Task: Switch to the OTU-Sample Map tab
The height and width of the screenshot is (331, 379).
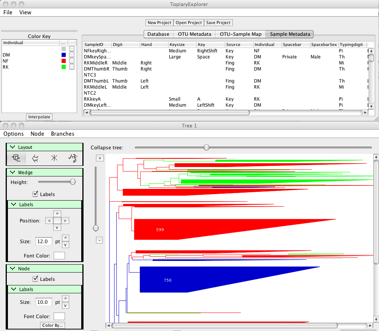Action: click(x=240, y=34)
